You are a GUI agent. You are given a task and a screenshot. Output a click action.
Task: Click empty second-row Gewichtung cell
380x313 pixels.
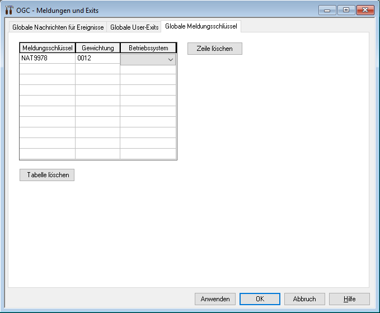[x=97, y=69]
